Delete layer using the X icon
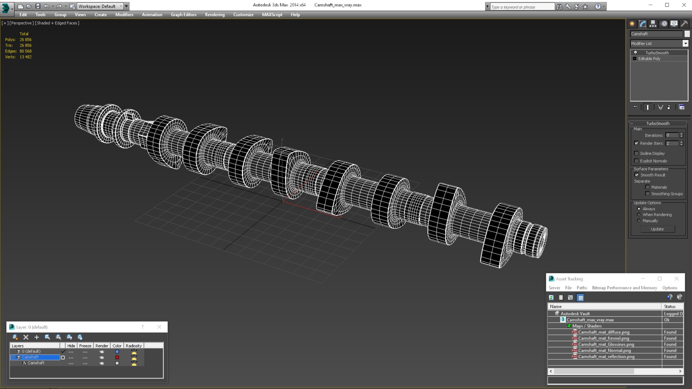The width and height of the screenshot is (692, 389). click(26, 337)
